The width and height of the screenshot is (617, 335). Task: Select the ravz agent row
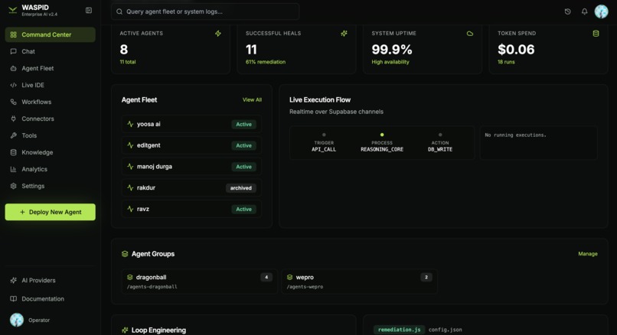[x=191, y=209]
